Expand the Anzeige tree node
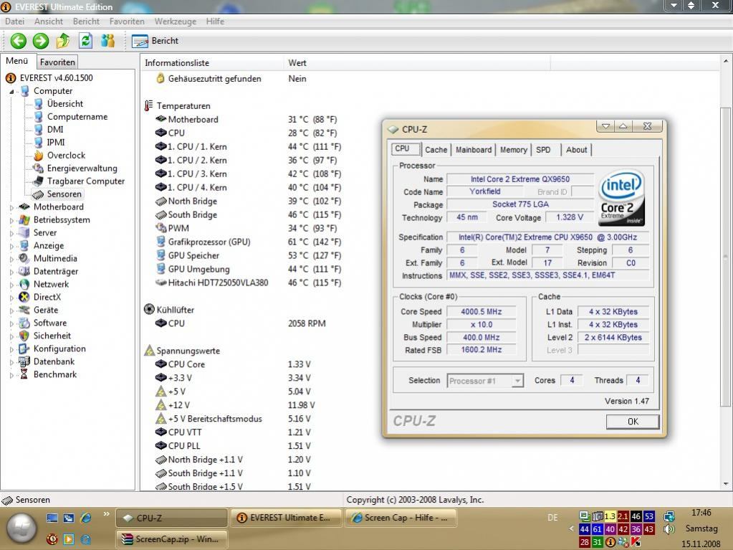Image resolution: width=733 pixels, height=550 pixels. click(11, 246)
